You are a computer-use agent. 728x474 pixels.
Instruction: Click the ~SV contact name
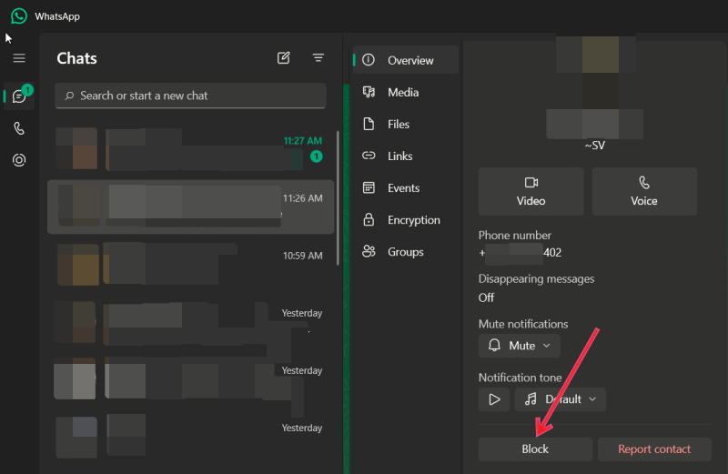595,146
